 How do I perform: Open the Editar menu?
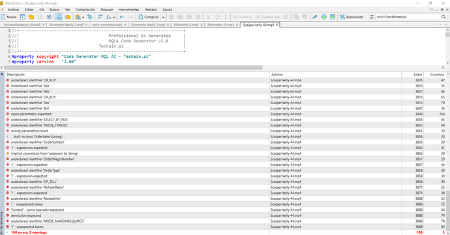[29, 10]
